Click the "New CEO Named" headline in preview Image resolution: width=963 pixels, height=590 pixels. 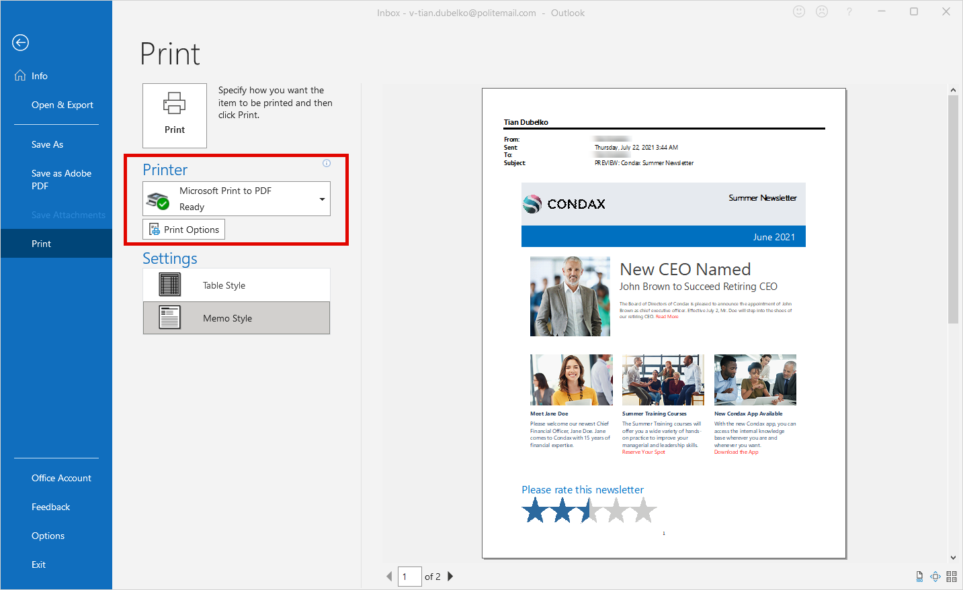(x=685, y=269)
